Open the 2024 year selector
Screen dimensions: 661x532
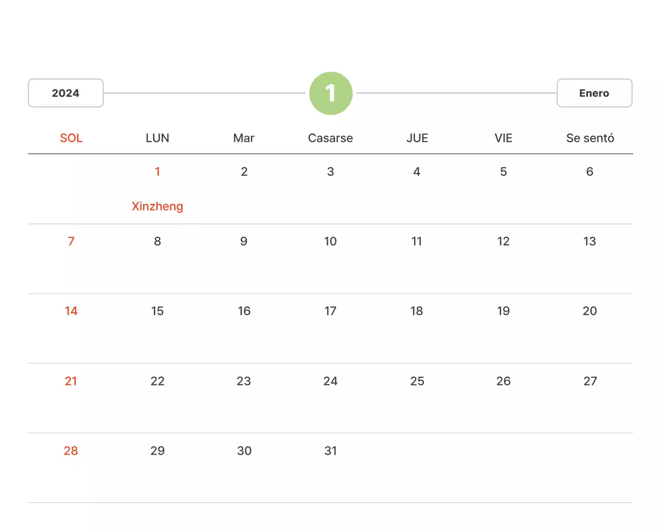coord(66,93)
